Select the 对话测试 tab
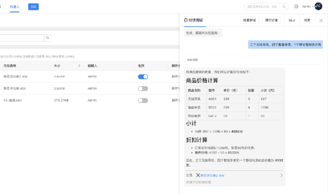This screenshot has width=328, height=194. tap(195, 20)
